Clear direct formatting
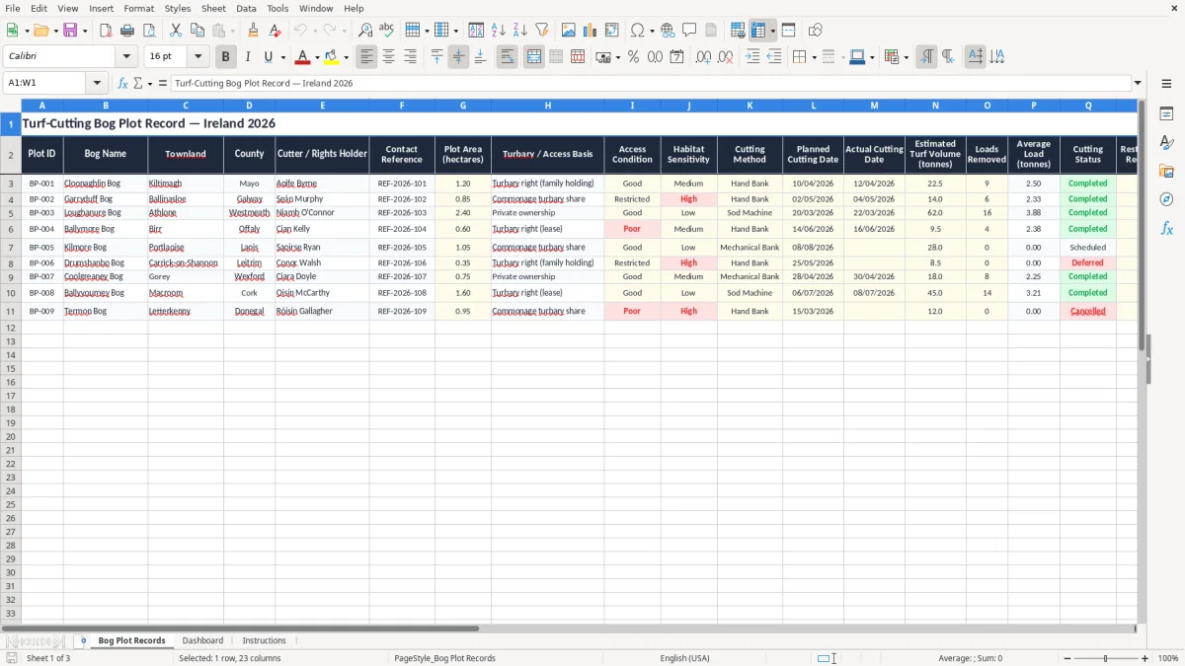The height and width of the screenshot is (666, 1185). pos(275,31)
